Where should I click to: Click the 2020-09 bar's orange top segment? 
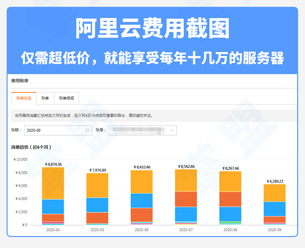(x=274, y=193)
